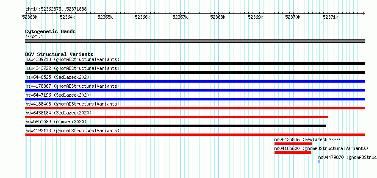The height and width of the screenshot is (178, 377).
Task: Click the 10q21.1 band label
Action: tap(34, 37)
